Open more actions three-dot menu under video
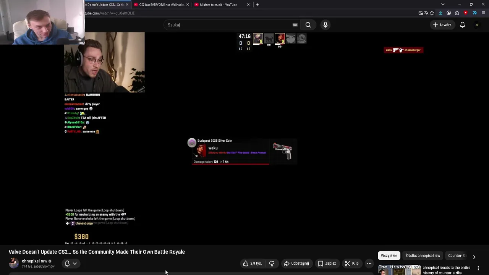 [369, 263]
